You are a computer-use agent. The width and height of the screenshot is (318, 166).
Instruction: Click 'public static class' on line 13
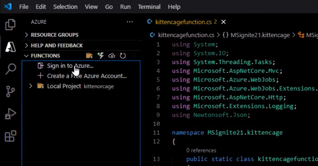click(220, 159)
